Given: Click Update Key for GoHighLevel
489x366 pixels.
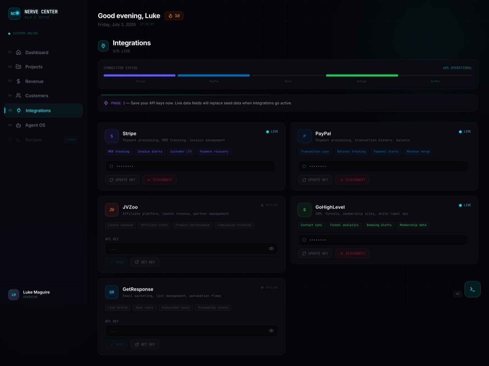Looking at the screenshot, I should (x=315, y=254).
